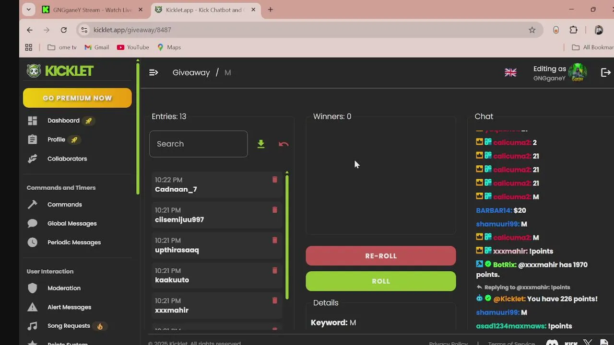Delete the Cadnaan_7 entry
The height and width of the screenshot is (345, 614).
(275, 180)
